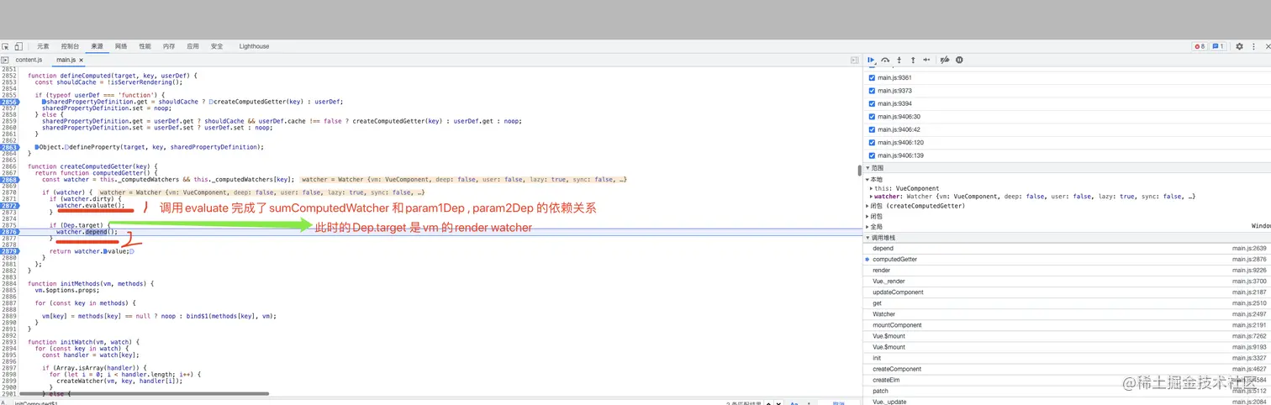
Task: Activate the inspect element picker icon
Action: point(5,46)
